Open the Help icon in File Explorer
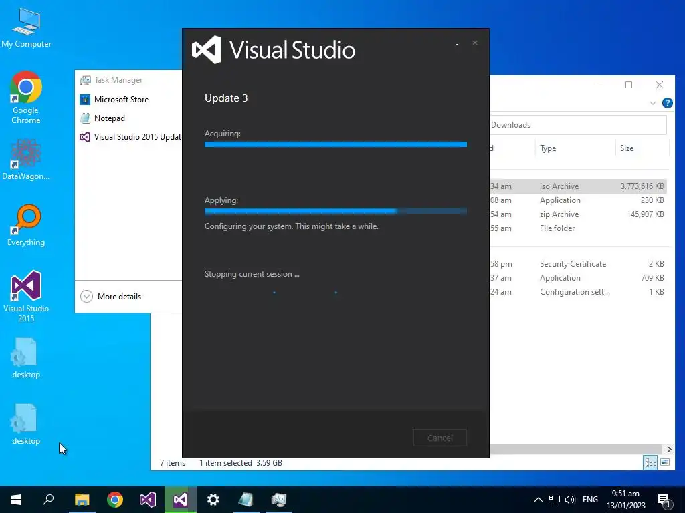Screen dimensions: 685x513 coord(667,103)
